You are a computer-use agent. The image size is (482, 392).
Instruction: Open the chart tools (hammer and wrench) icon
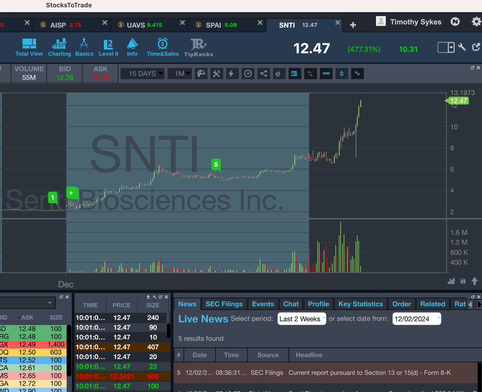pyautogui.click(x=216, y=74)
